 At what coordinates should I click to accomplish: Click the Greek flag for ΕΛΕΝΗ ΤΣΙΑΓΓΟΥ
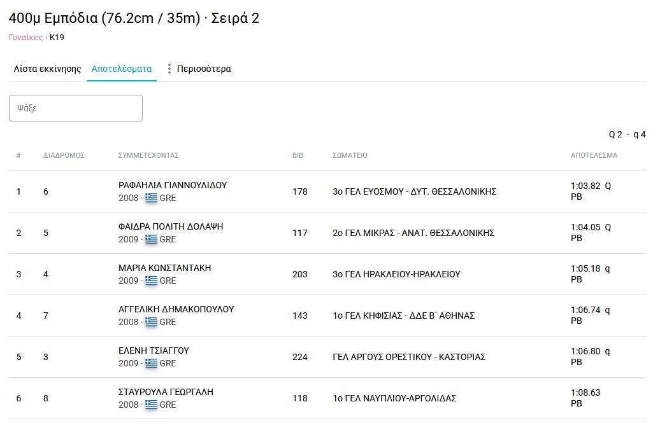pos(151,363)
